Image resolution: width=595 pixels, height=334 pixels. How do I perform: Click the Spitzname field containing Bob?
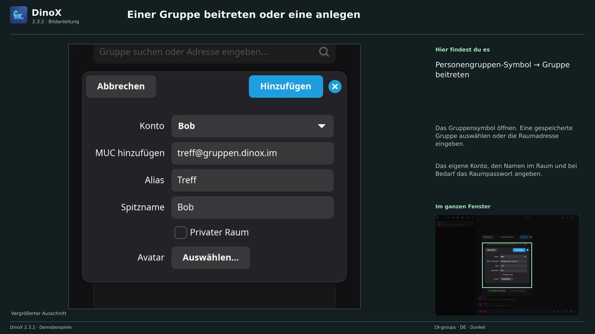pos(252,207)
